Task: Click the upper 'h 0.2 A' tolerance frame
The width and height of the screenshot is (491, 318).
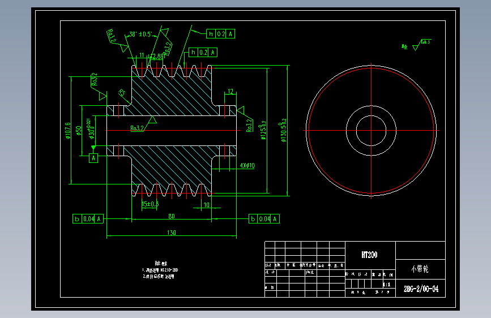Action: pyautogui.click(x=220, y=34)
